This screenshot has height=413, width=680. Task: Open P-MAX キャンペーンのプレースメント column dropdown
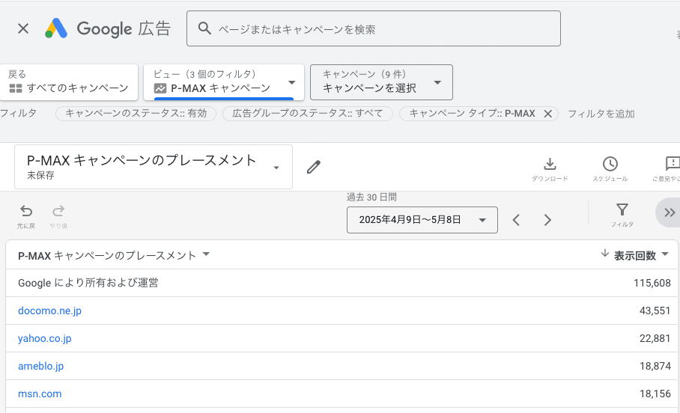[x=207, y=254]
